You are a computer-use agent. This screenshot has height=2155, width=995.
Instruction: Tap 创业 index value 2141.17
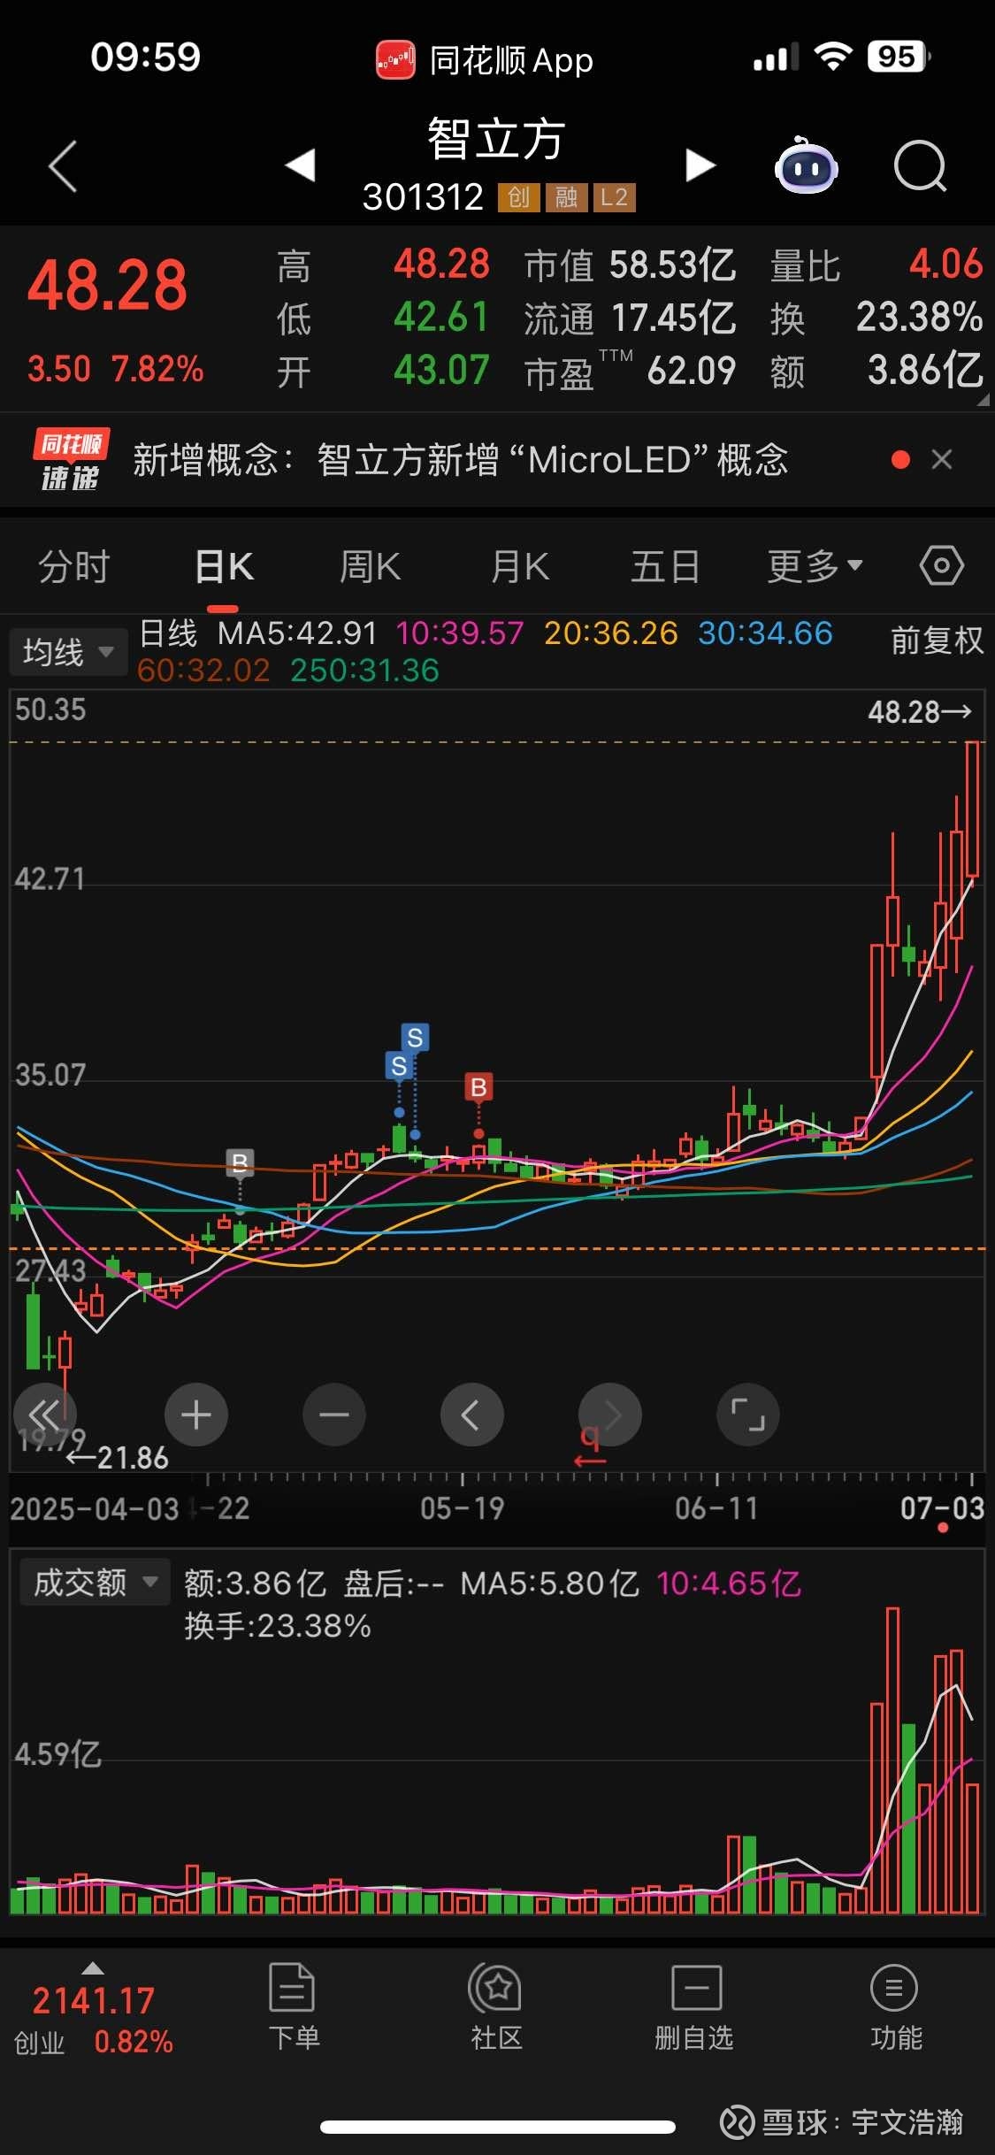click(93, 2001)
